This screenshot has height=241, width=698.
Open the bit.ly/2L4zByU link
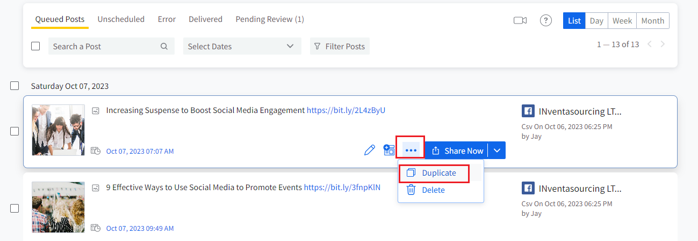[346, 110]
